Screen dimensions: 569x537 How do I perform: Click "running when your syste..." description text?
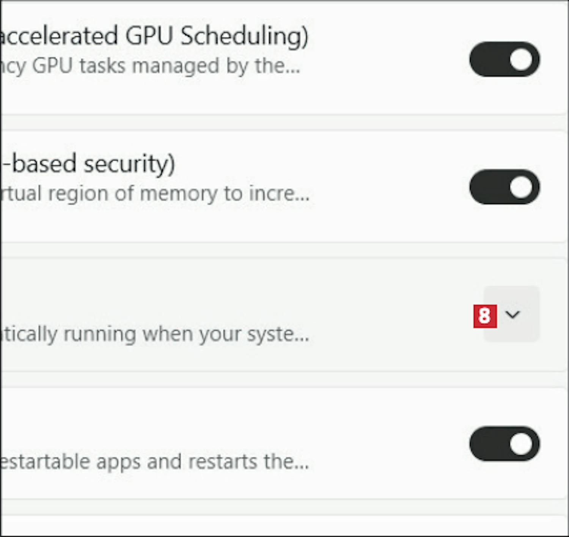pyautogui.click(x=186, y=334)
